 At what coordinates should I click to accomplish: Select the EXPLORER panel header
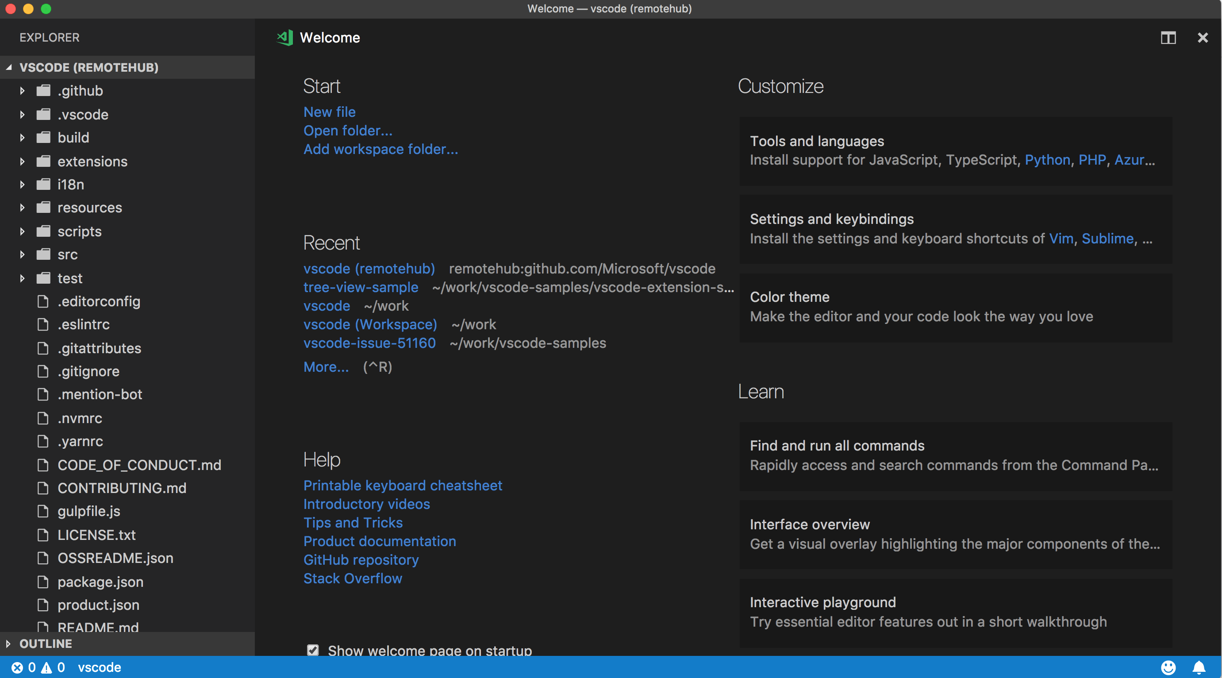click(x=49, y=37)
